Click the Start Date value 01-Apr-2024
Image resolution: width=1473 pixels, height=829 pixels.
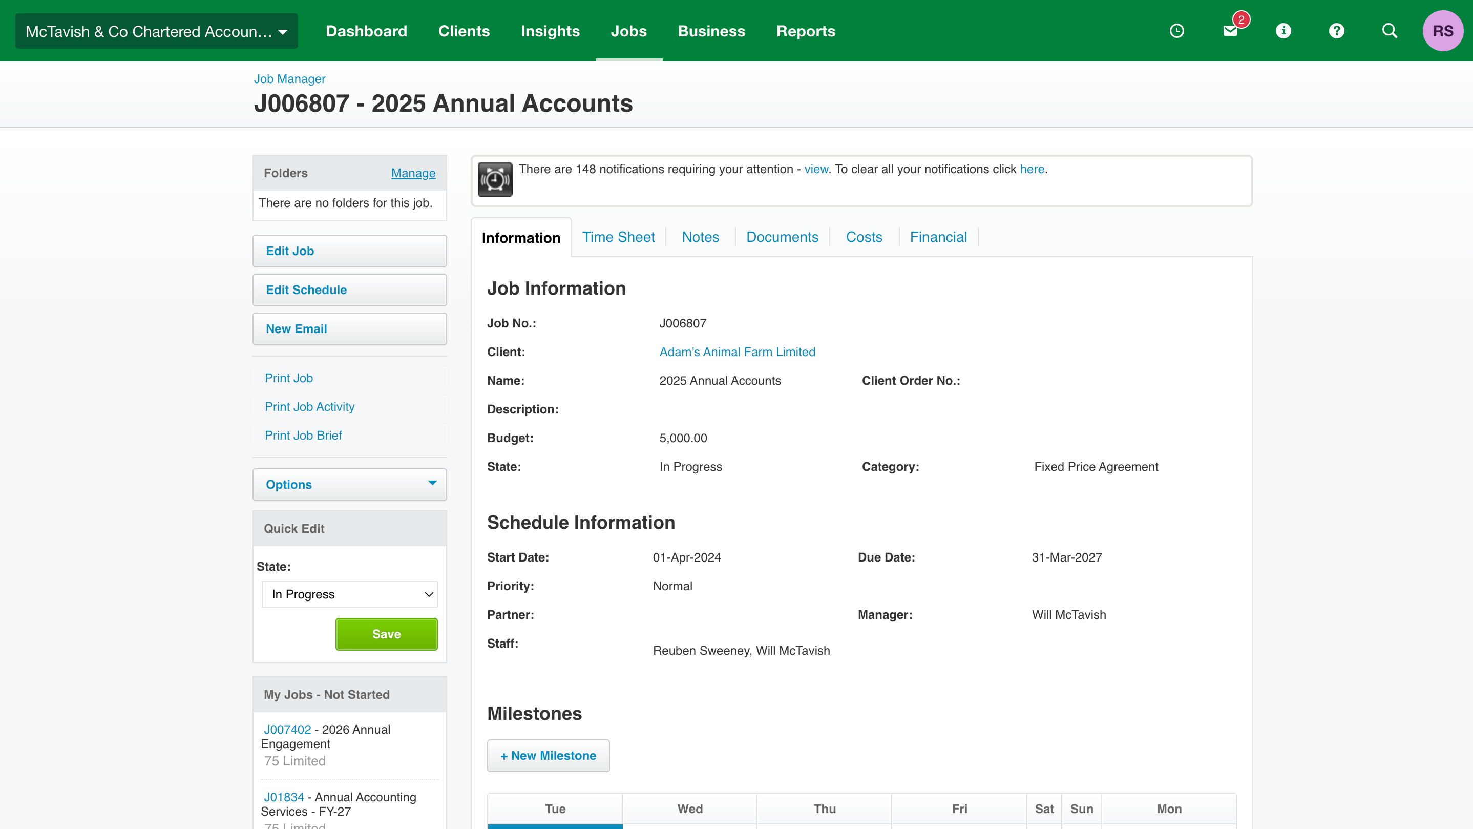point(687,557)
